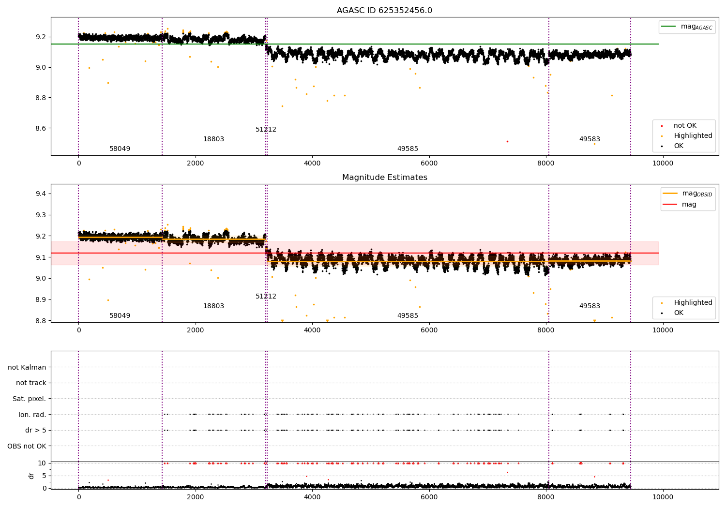
Task: Click 'OK' legend entry in the top plot
Action: (x=679, y=146)
